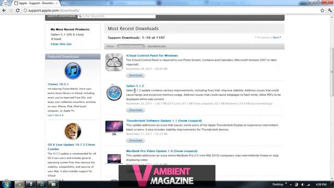This screenshot has height=188, width=334.
Task: Click the OS X Lion head icon
Action: pyautogui.click(x=73, y=131)
